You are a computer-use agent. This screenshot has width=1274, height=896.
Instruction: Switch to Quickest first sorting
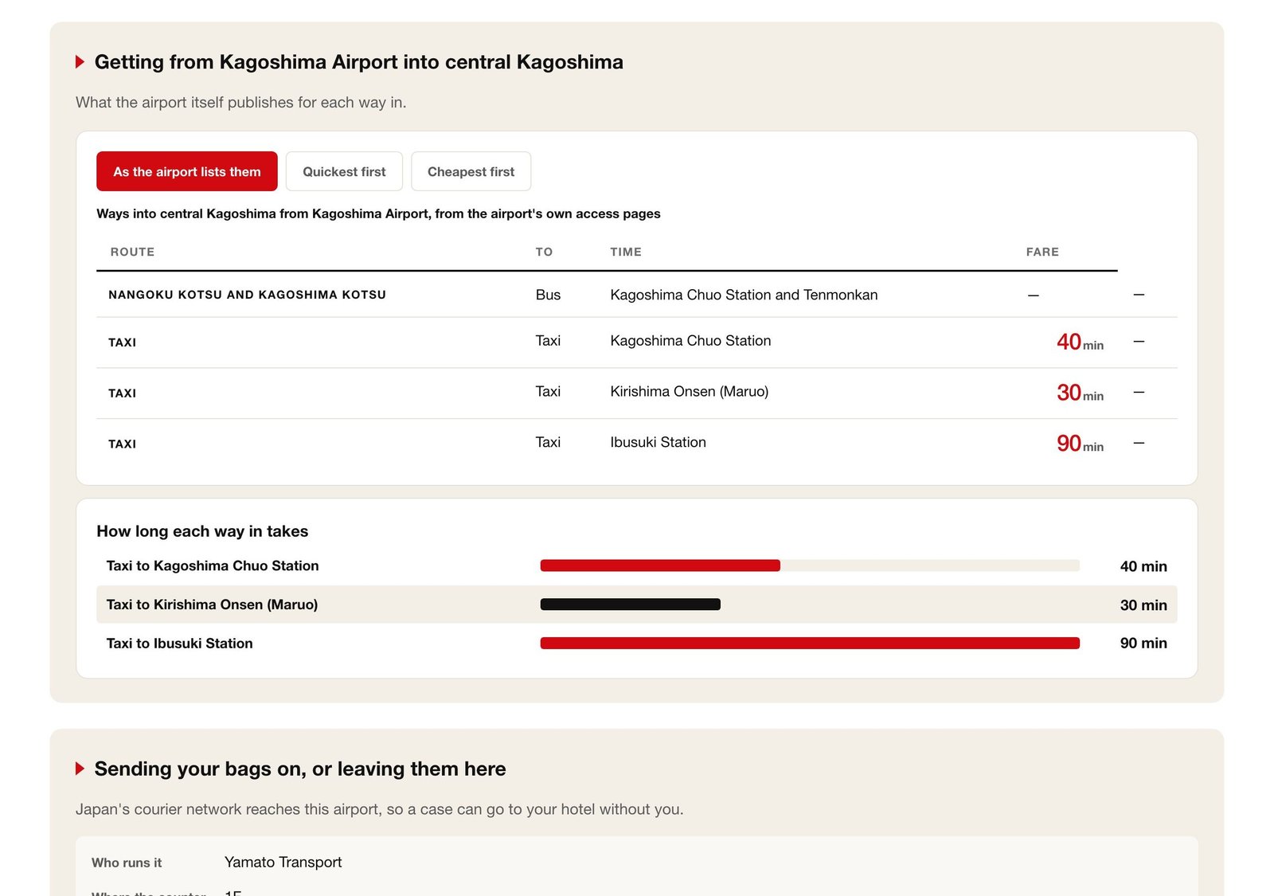click(344, 171)
